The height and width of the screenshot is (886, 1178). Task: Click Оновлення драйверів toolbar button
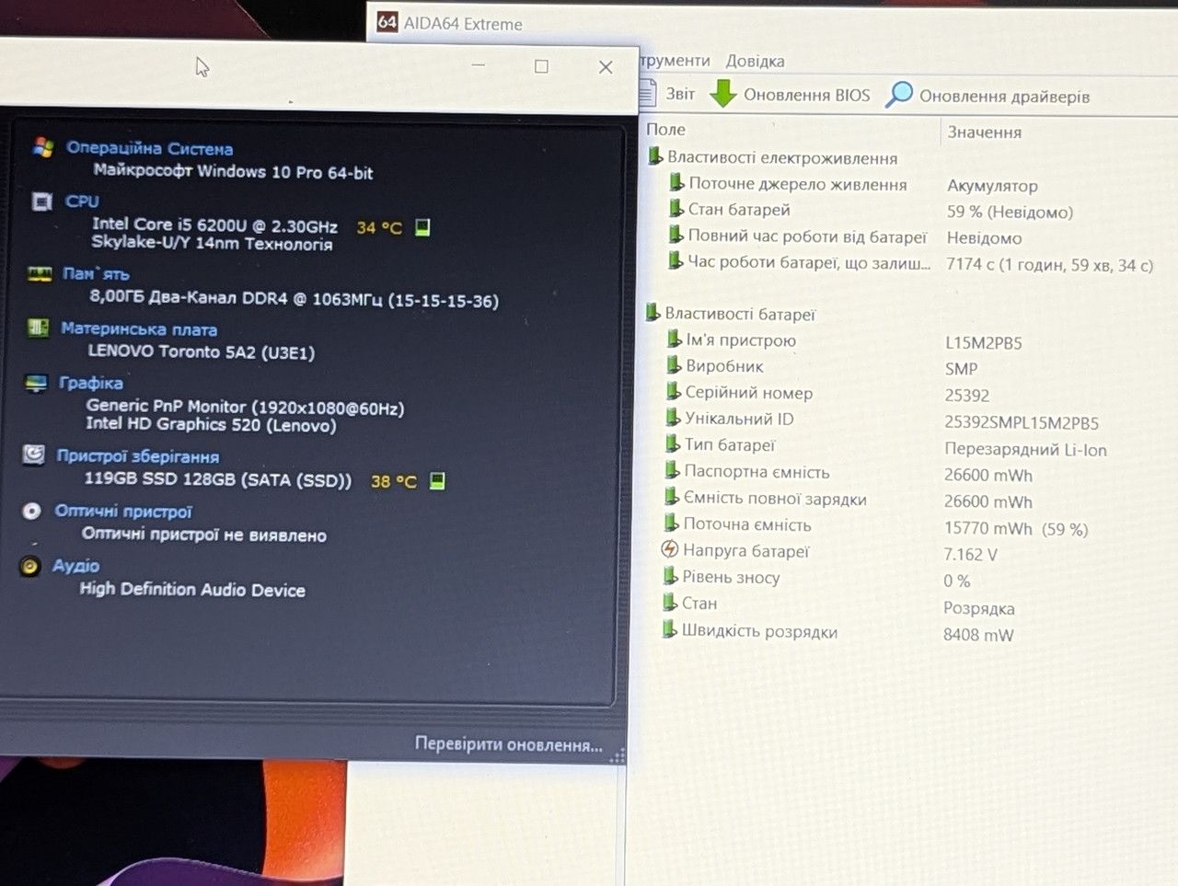click(x=987, y=95)
